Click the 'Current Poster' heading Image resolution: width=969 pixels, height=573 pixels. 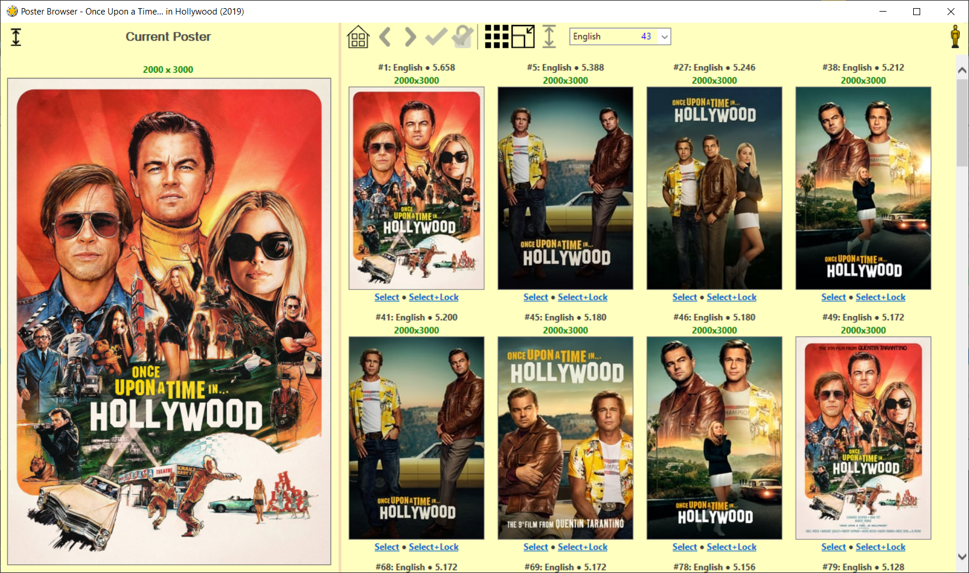[168, 37]
